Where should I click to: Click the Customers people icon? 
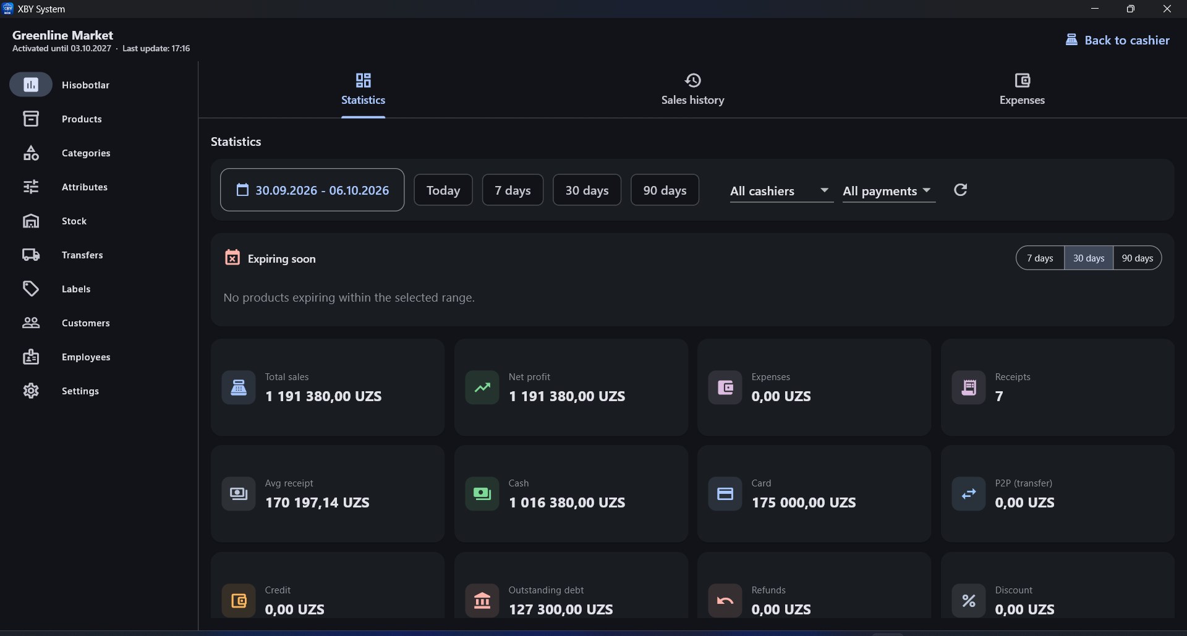coord(31,323)
